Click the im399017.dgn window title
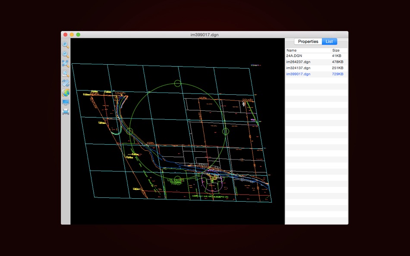 coord(205,34)
